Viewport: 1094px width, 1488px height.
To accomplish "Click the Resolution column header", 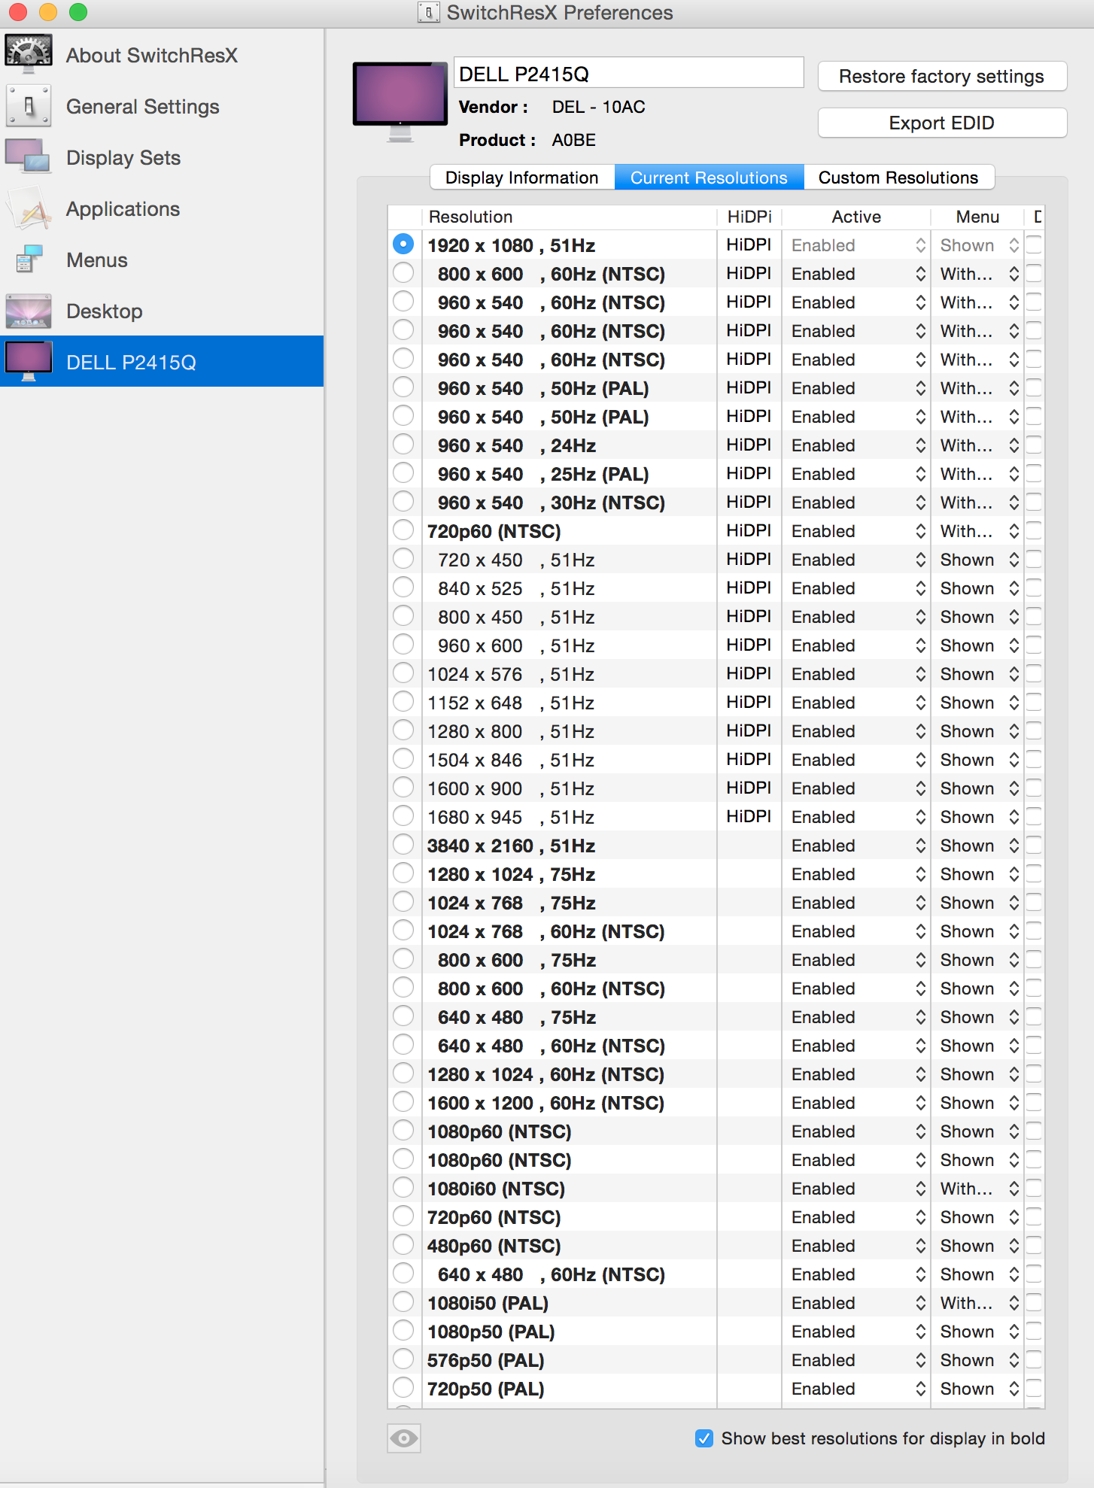I will [569, 217].
